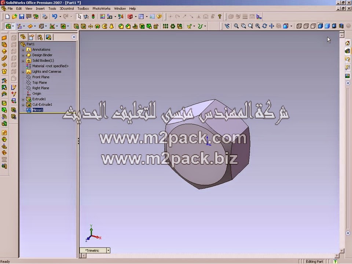The image size is (352, 264).
Task: Click the Zoom to Fit magnifier icon
Action: [x=236, y=26]
